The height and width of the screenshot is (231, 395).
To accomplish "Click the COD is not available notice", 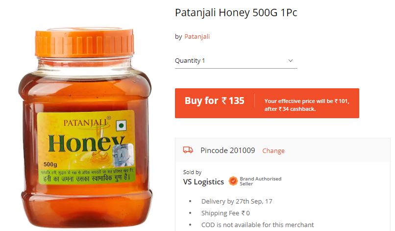I will [x=257, y=225].
